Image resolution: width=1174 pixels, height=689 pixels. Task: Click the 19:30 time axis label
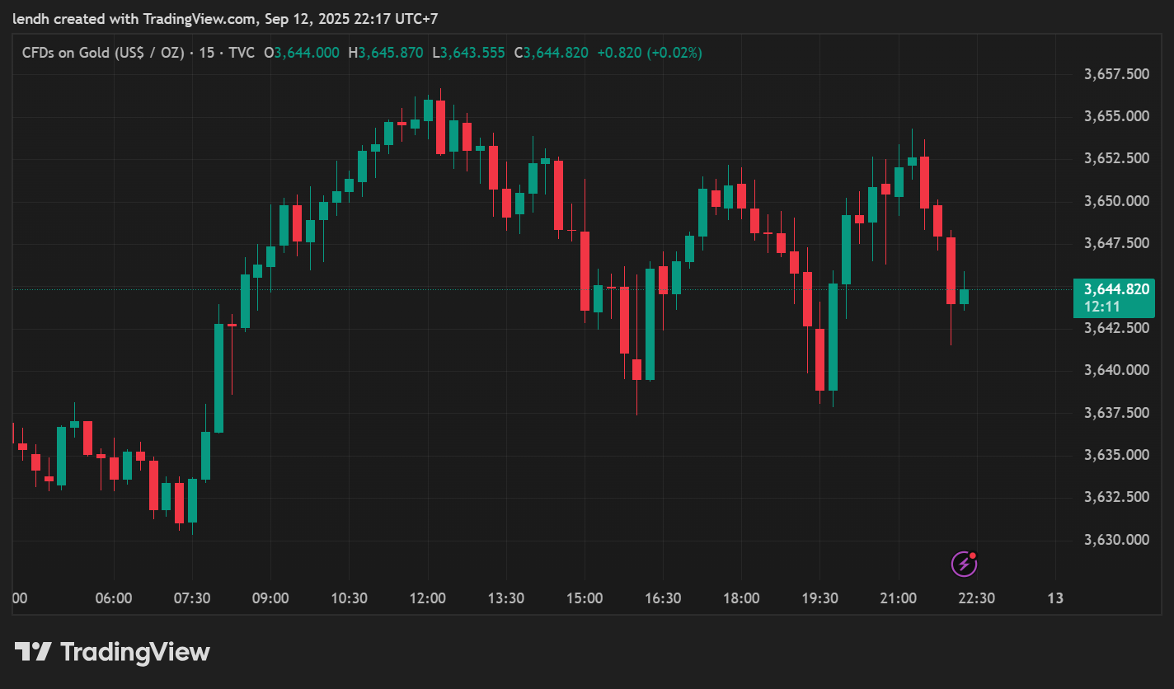point(819,598)
